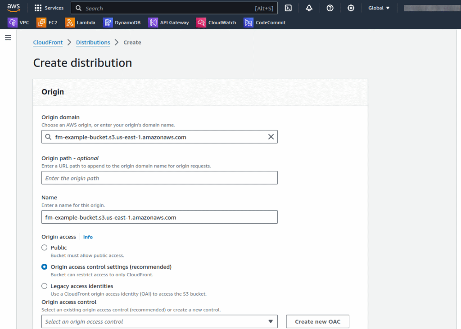The height and width of the screenshot is (329, 461).
Task: Click the VPC service icon
Action: tap(12, 23)
